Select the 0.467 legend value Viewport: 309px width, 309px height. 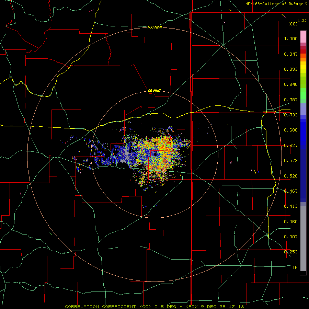coord(291,191)
